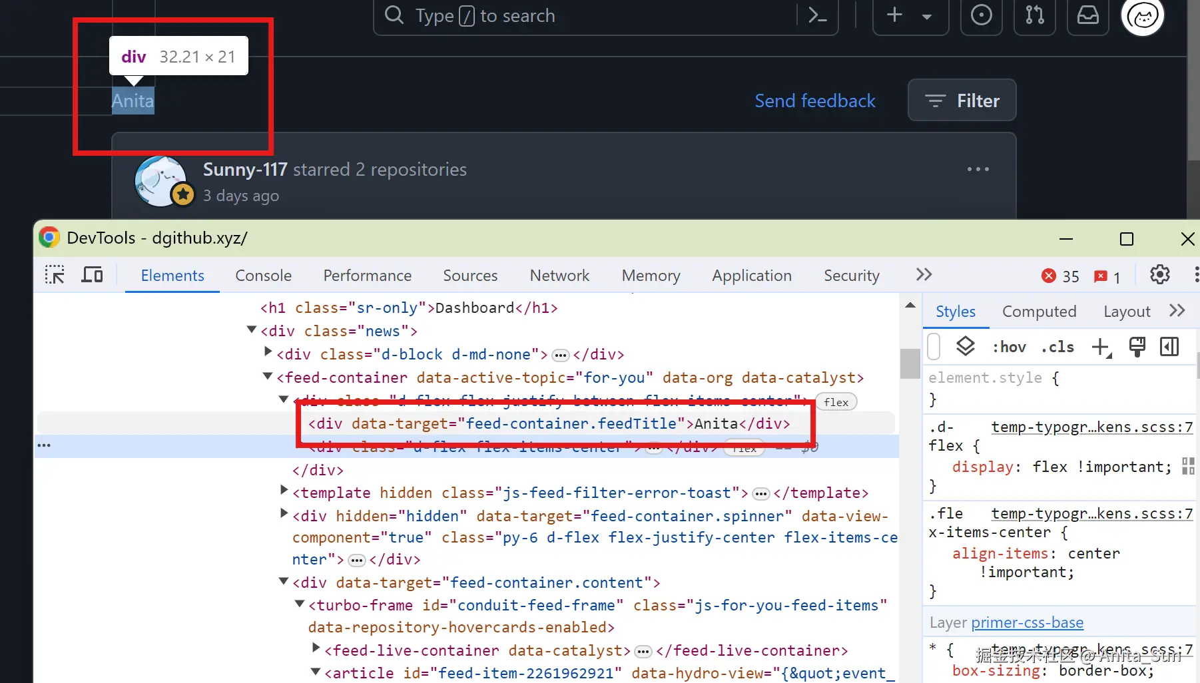Open the create-new dropdown caret

(926, 17)
